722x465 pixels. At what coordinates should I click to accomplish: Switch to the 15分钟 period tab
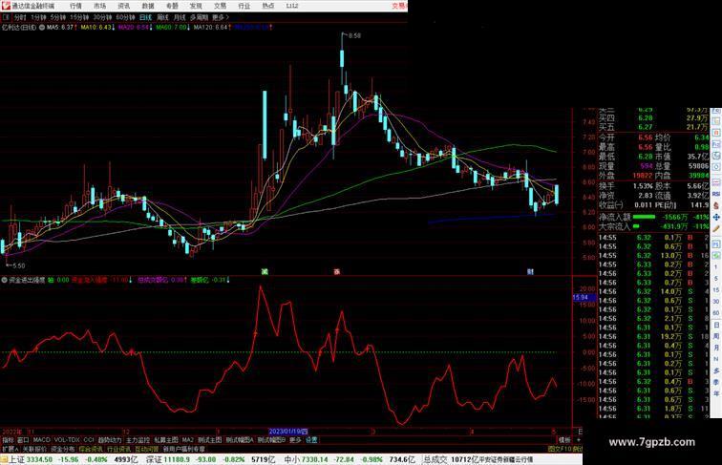point(79,17)
